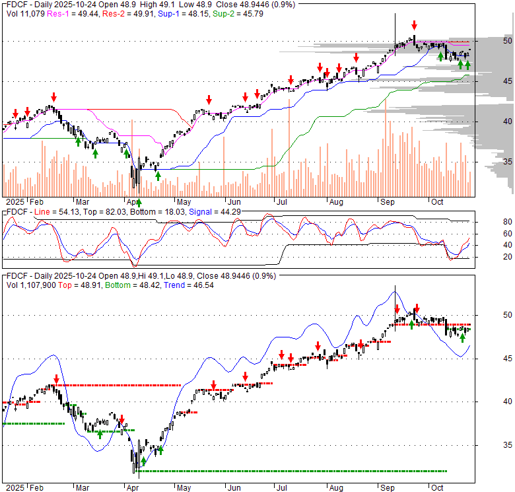Click Oct on the top chart date axis

[x=437, y=202]
